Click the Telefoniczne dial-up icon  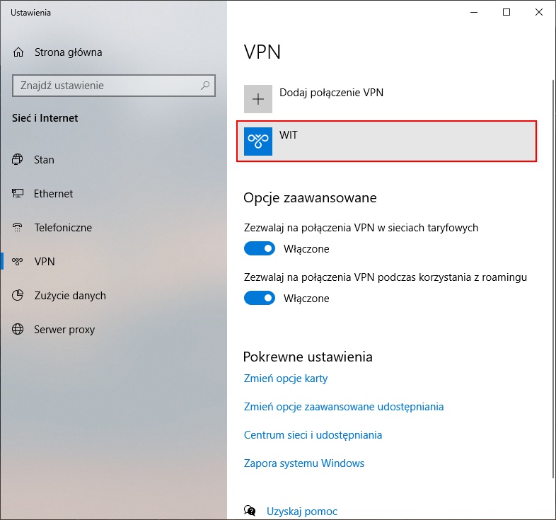[x=18, y=228]
